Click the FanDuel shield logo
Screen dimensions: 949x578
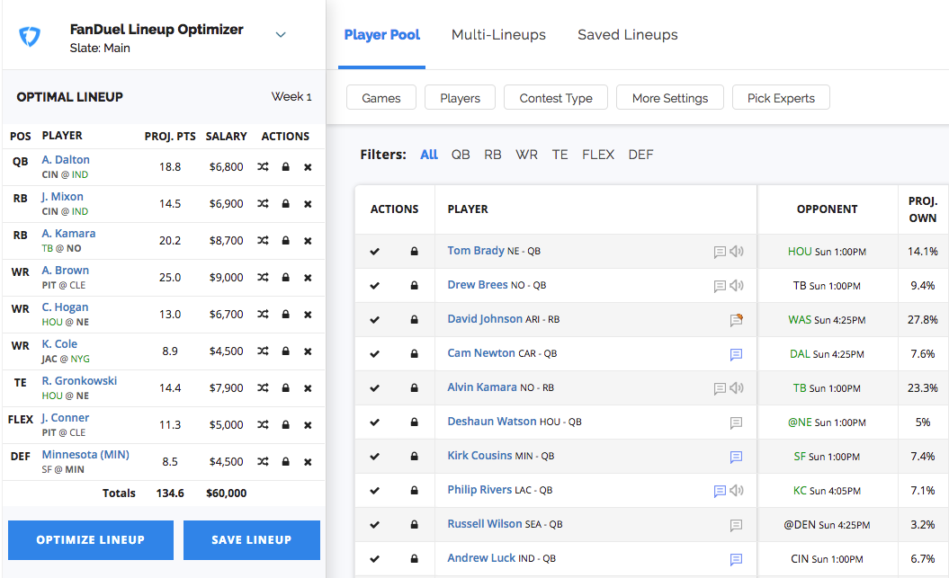30,36
